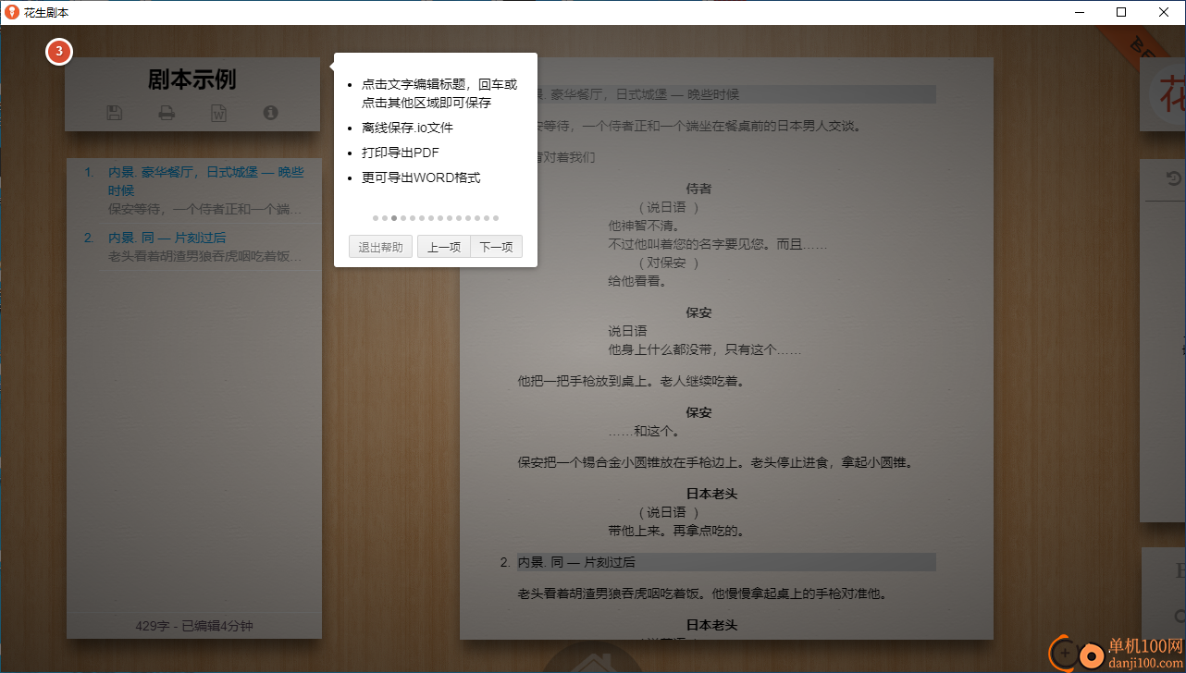Screen dimensions: 1186x673
Task: Maximize the 花生剧本 window
Action: [x=1121, y=12]
